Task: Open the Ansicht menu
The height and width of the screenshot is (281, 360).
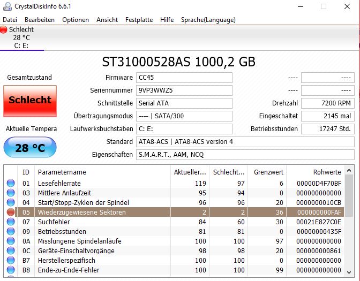Action: [x=107, y=20]
